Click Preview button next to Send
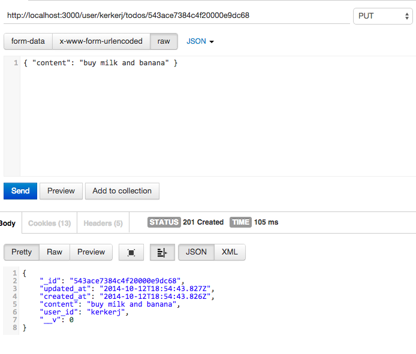This screenshot has width=416, height=354. click(x=61, y=191)
